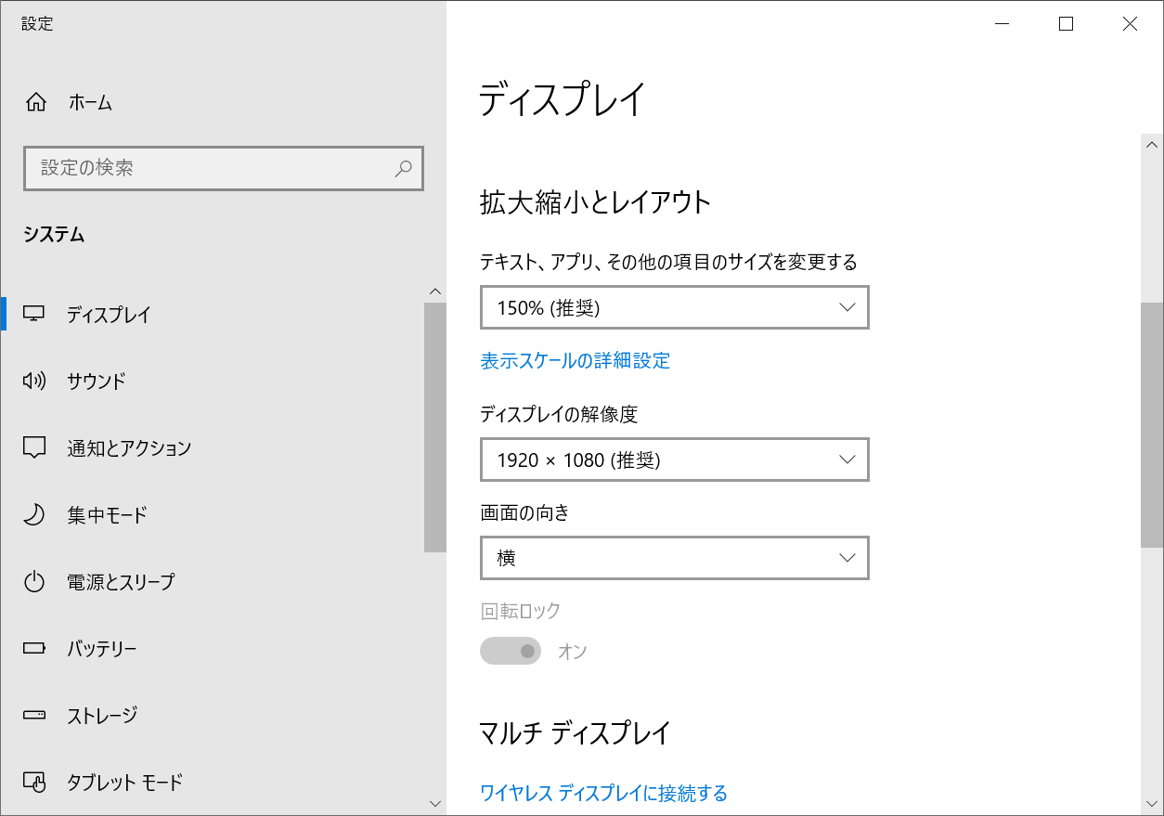
Task: Select the バッテリー battery icon
Action: pos(34,648)
